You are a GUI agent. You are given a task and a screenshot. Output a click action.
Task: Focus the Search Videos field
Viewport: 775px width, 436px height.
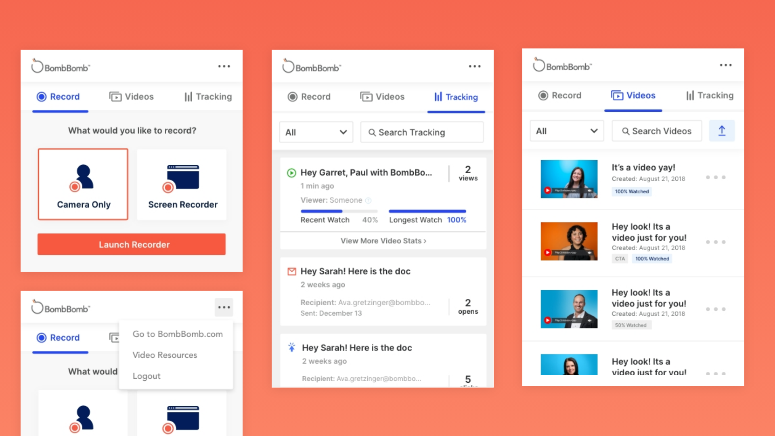point(657,131)
